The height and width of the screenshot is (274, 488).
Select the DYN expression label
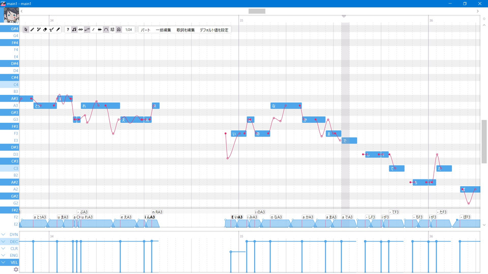click(14, 234)
